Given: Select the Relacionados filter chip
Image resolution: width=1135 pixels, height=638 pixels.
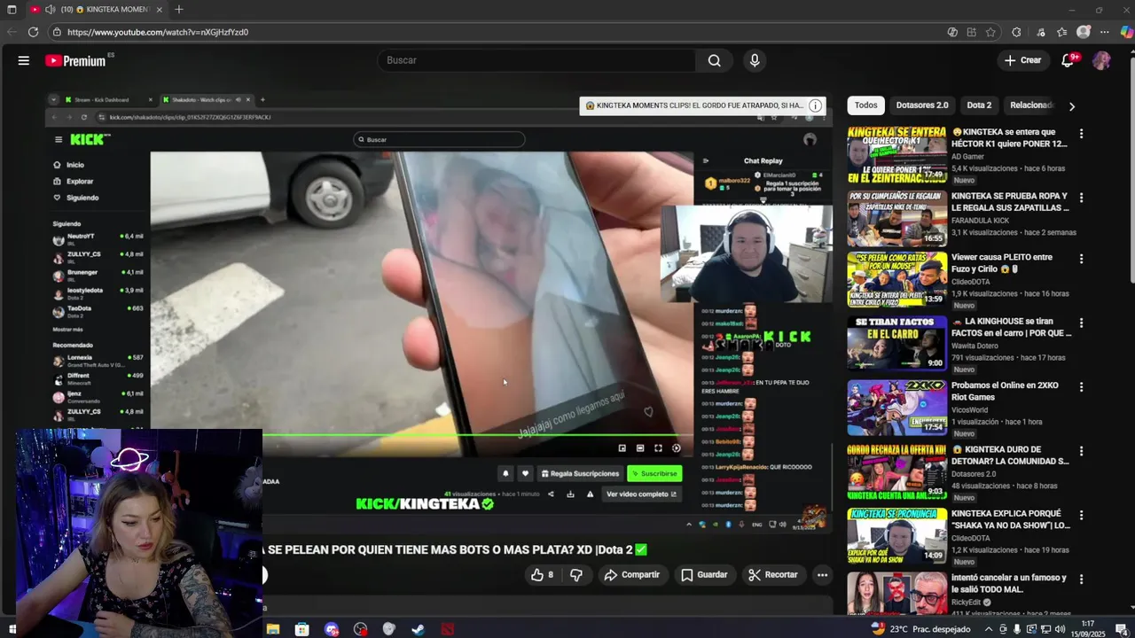Looking at the screenshot, I should 1030,105.
